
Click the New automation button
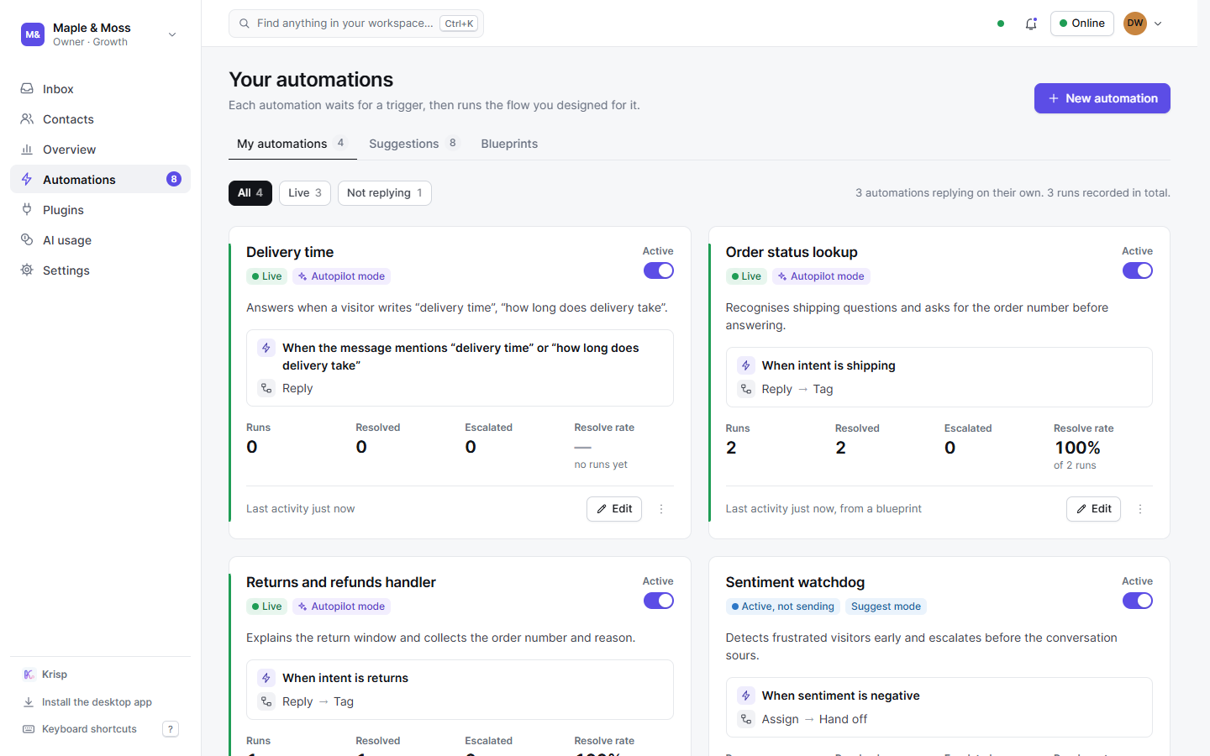[x=1102, y=98]
